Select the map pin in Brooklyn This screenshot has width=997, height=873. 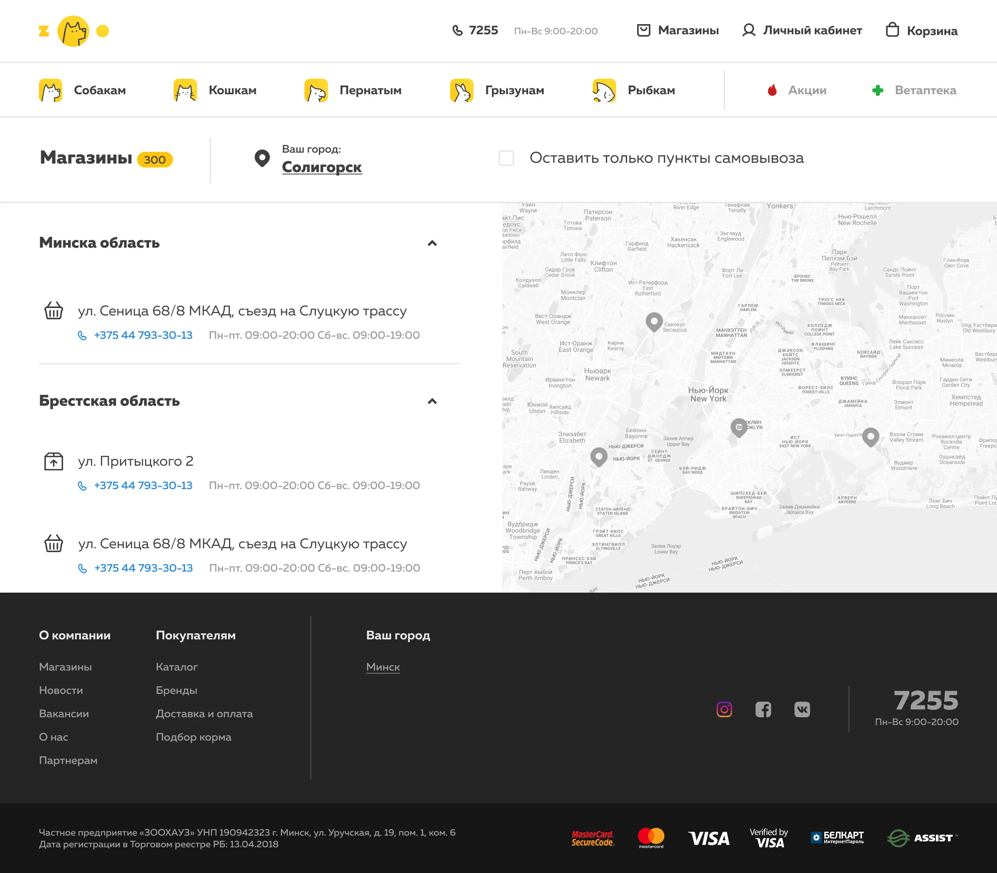pyautogui.click(x=739, y=427)
